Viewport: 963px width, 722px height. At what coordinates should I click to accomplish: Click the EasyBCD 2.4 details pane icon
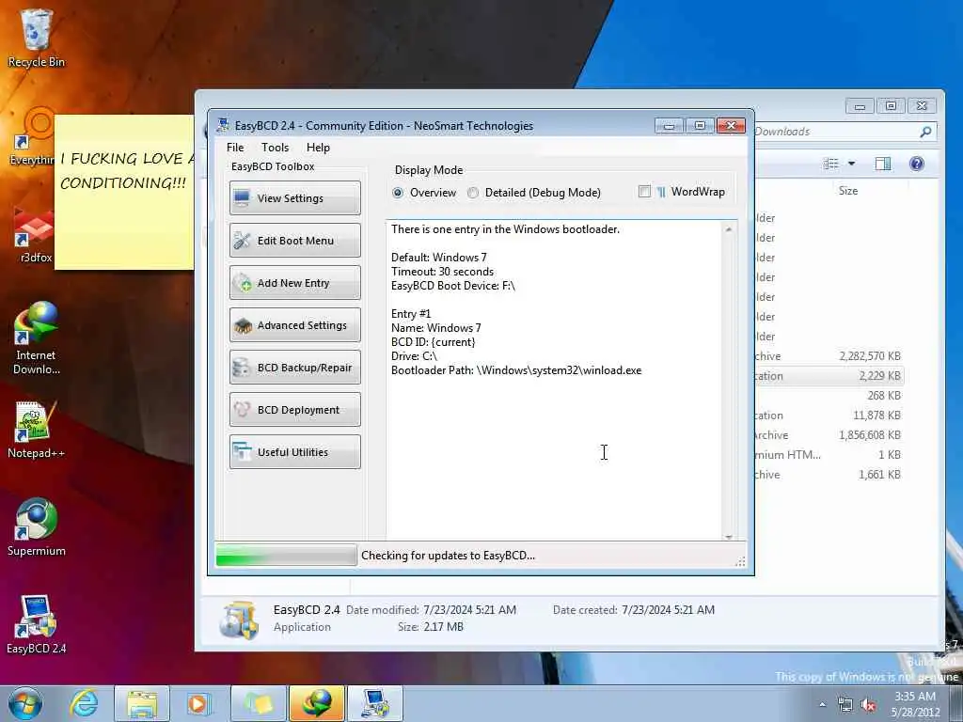click(238, 620)
